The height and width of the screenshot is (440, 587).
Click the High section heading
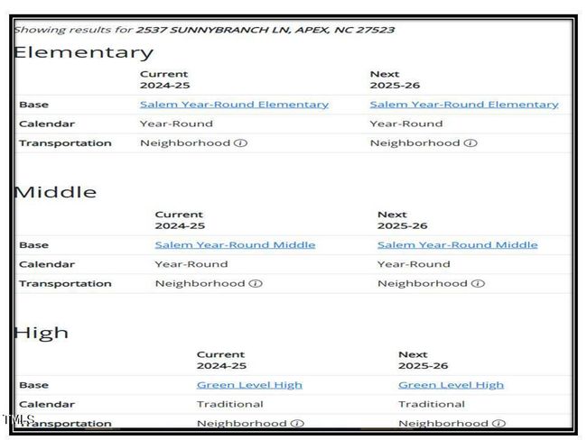click(x=42, y=333)
